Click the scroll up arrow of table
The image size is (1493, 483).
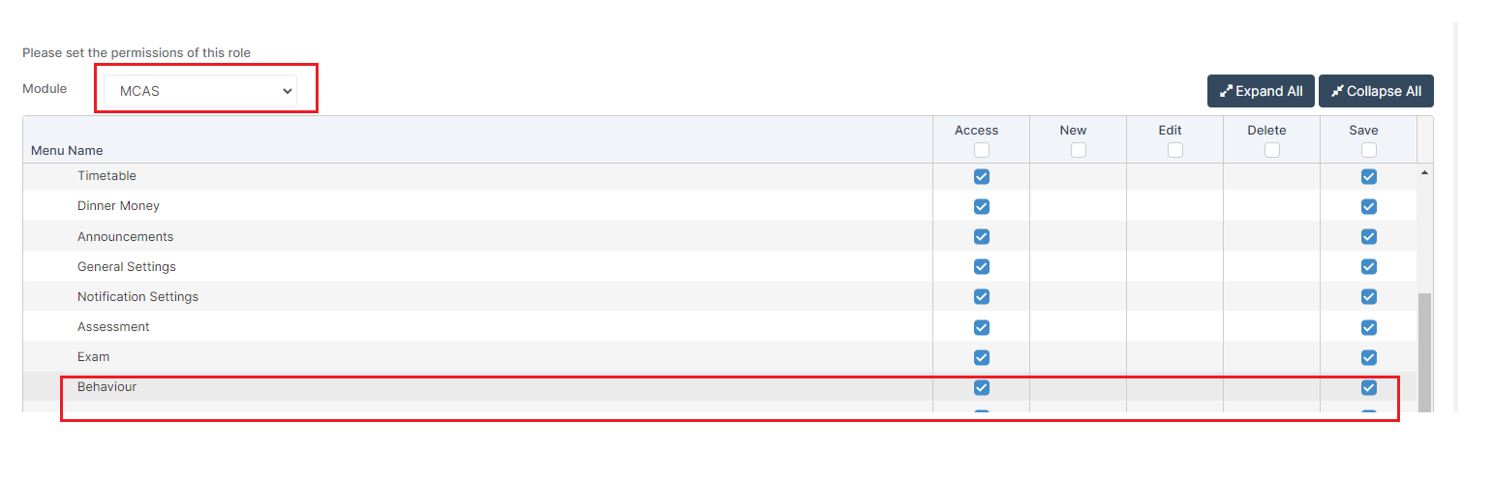click(1424, 172)
